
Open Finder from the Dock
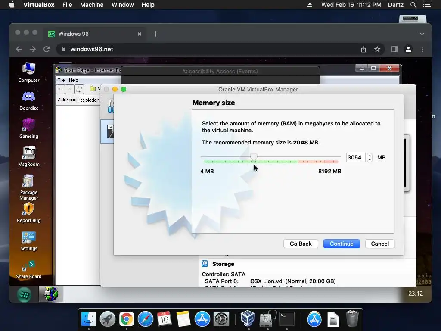(x=89, y=319)
